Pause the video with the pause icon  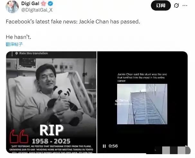(104, 146)
